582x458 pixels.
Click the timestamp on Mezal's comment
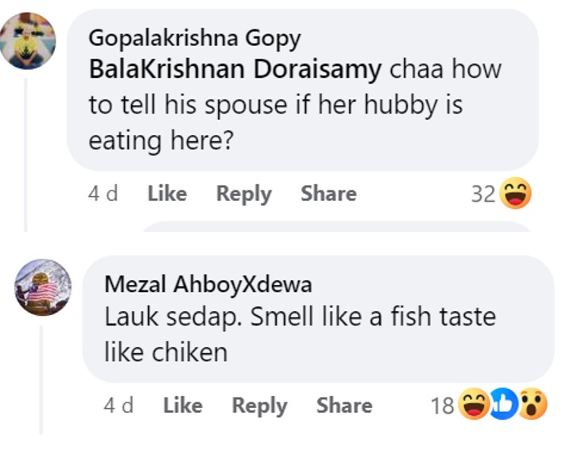[118, 406]
